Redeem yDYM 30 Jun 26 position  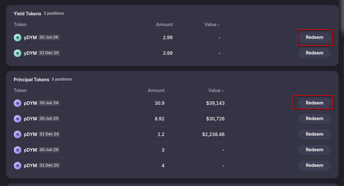pos(314,38)
